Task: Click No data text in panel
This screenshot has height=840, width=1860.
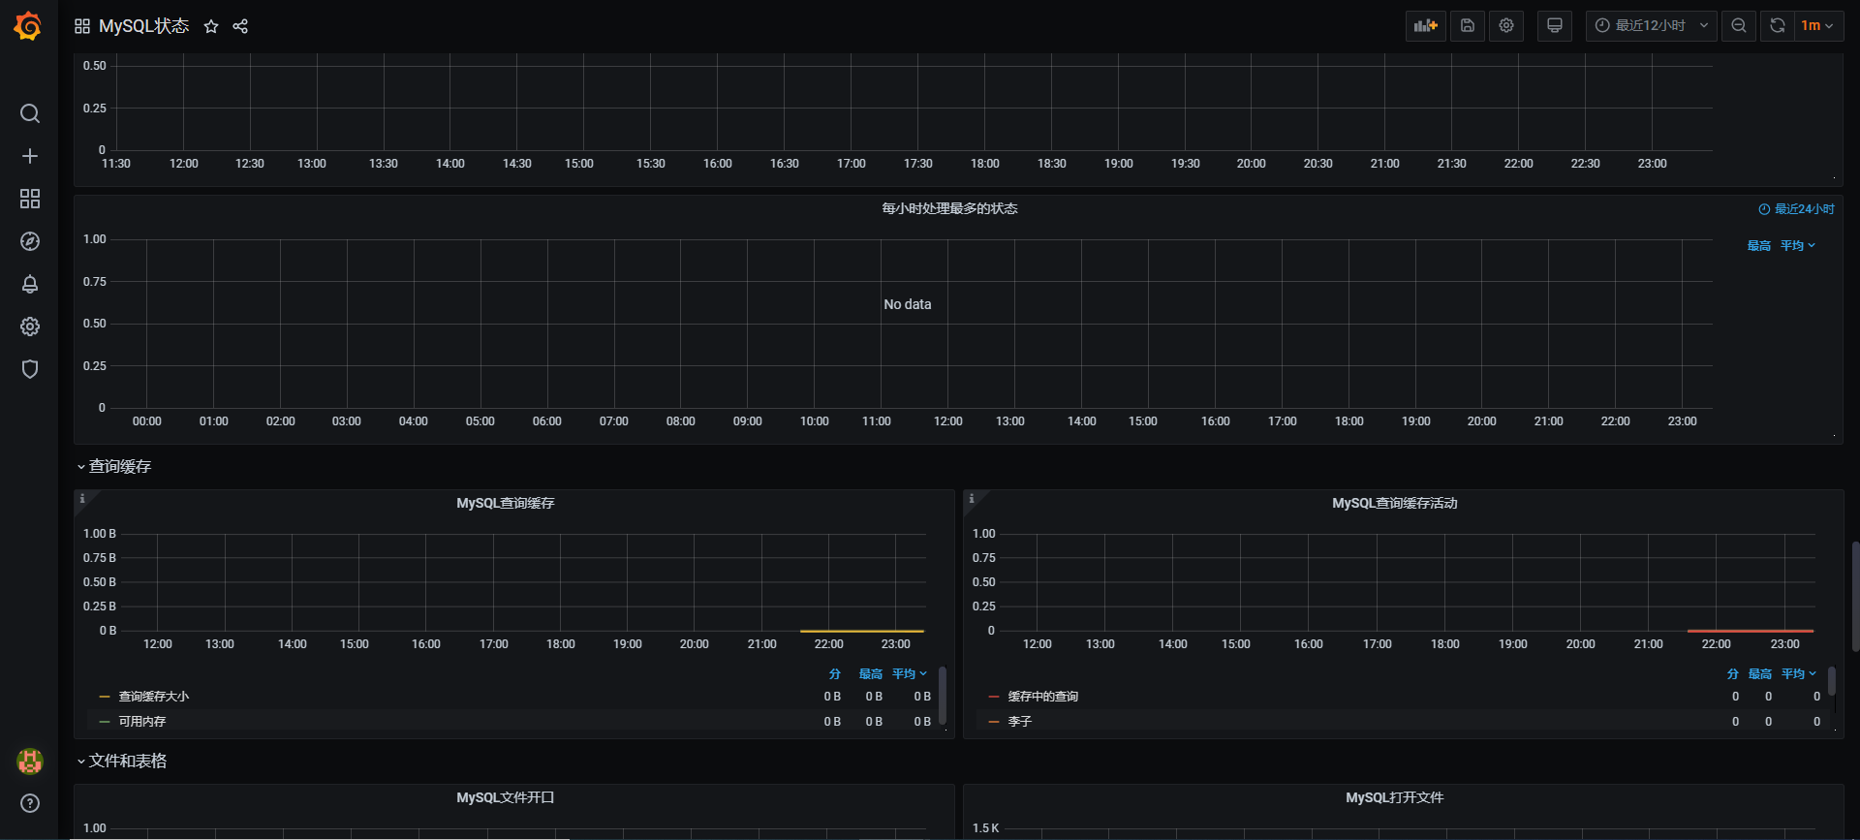Action: [x=908, y=304]
